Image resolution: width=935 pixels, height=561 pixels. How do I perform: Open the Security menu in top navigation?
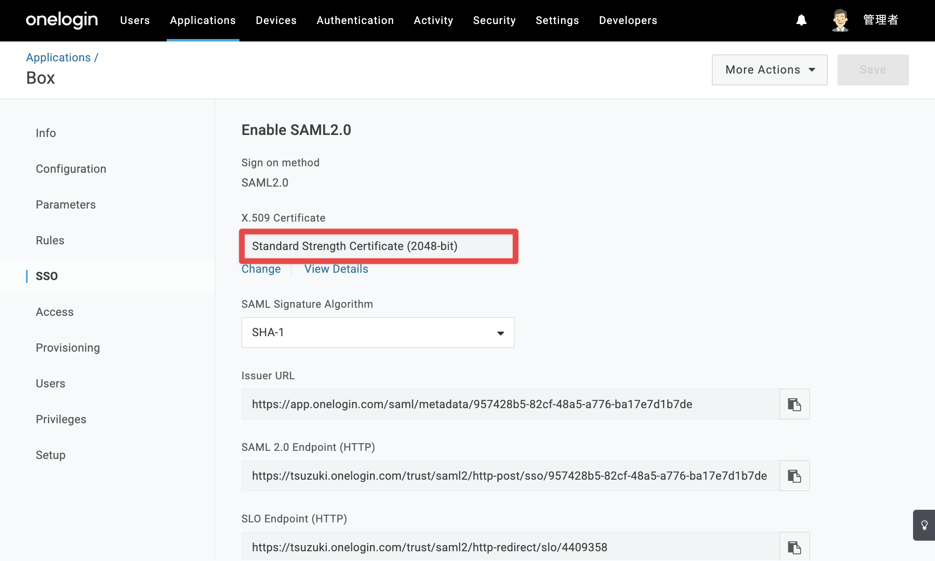click(494, 20)
